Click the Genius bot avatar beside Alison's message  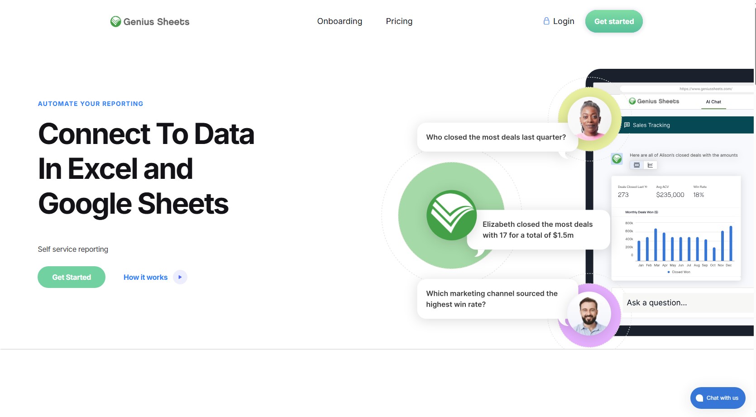pyautogui.click(x=617, y=159)
